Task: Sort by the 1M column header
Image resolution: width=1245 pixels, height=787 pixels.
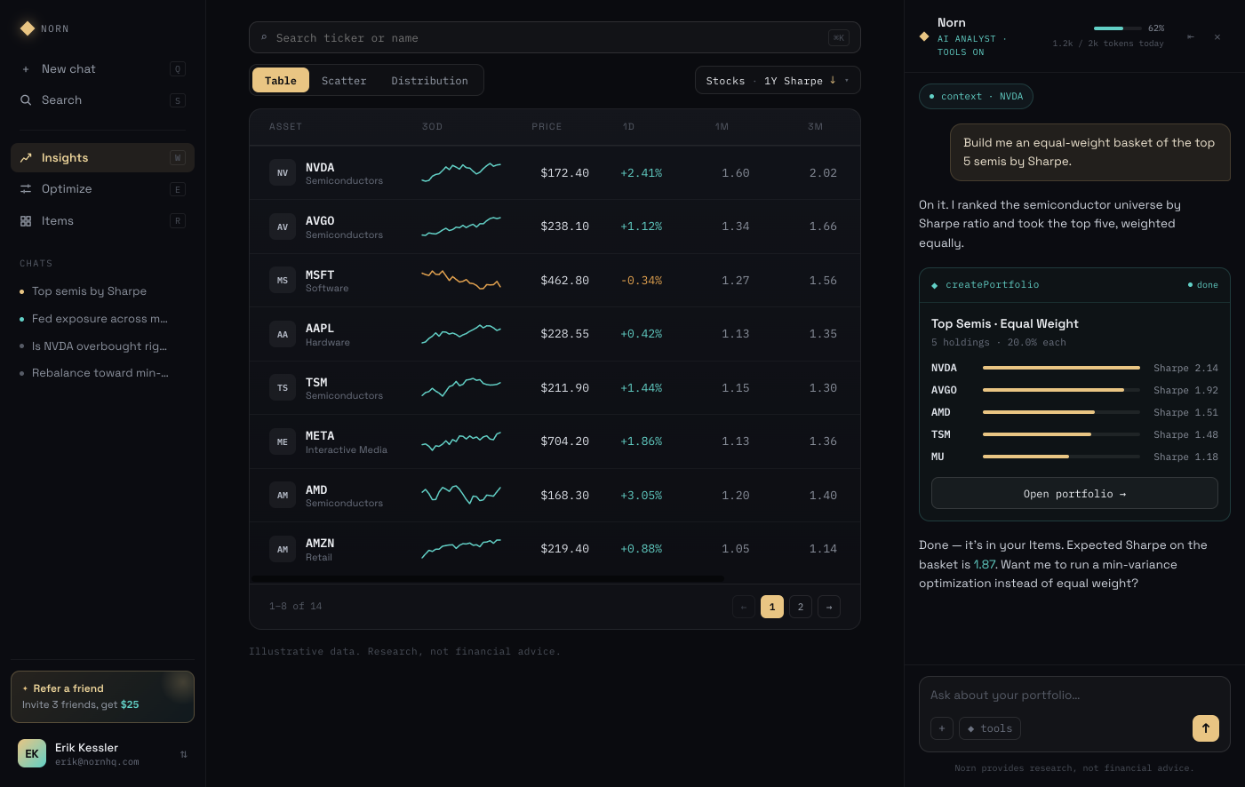Action: (x=722, y=127)
